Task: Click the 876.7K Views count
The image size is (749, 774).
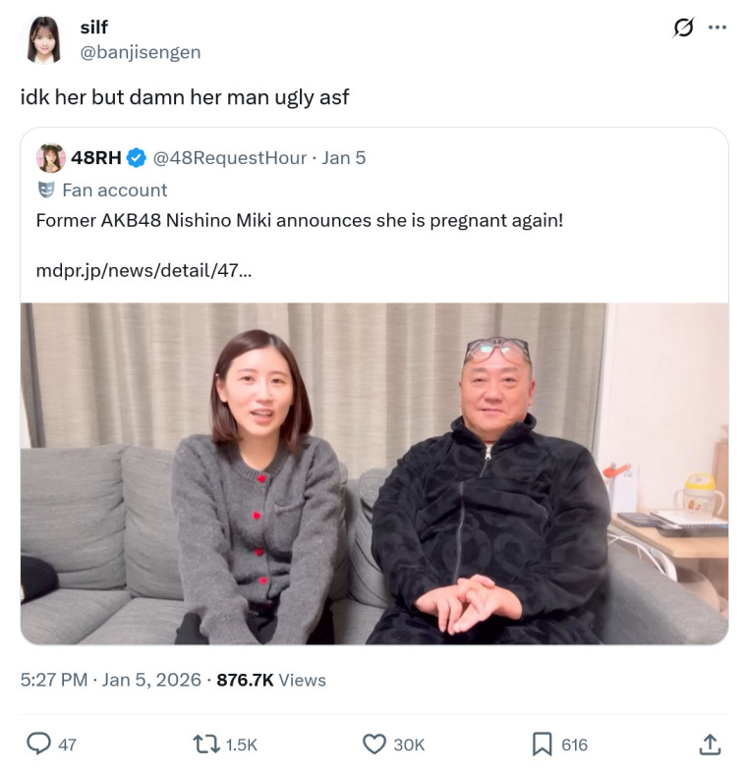Action: click(x=271, y=680)
